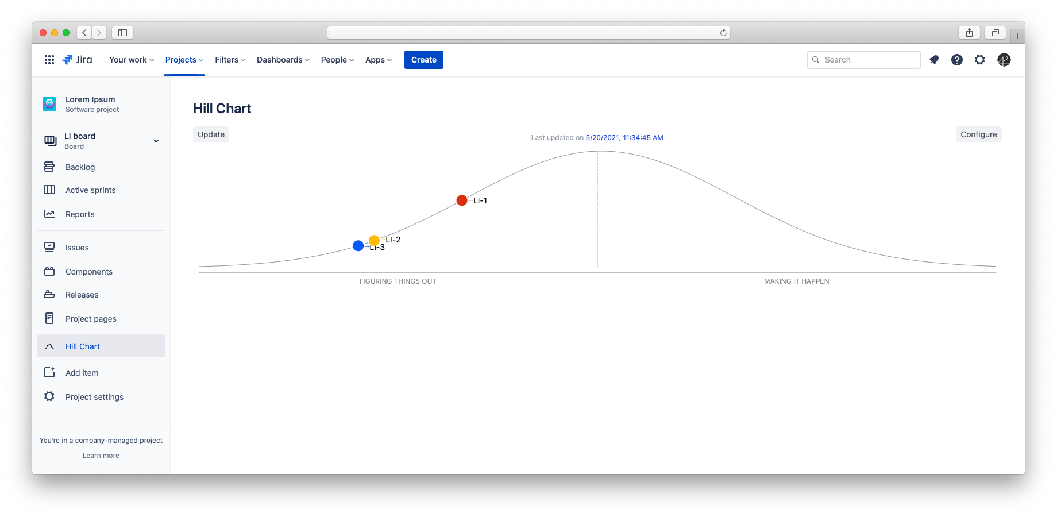
Task: Open notifications megaphone icon
Action: coord(934,60)
